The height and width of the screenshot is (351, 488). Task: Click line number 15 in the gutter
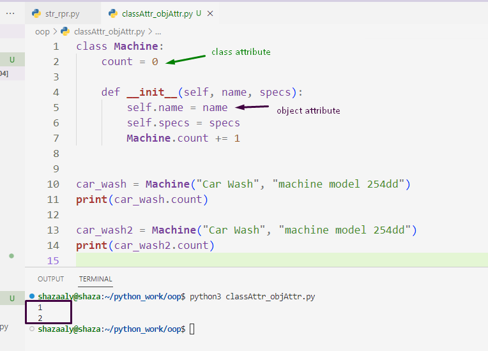pos(53,261)
